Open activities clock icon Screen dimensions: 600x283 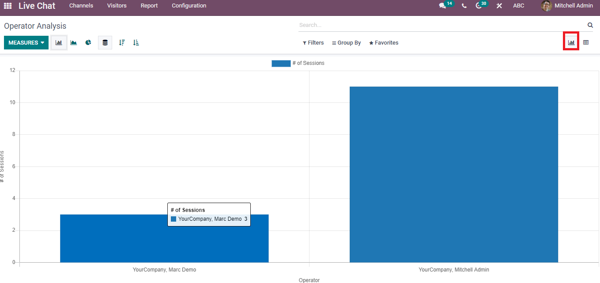click(479, 6)
